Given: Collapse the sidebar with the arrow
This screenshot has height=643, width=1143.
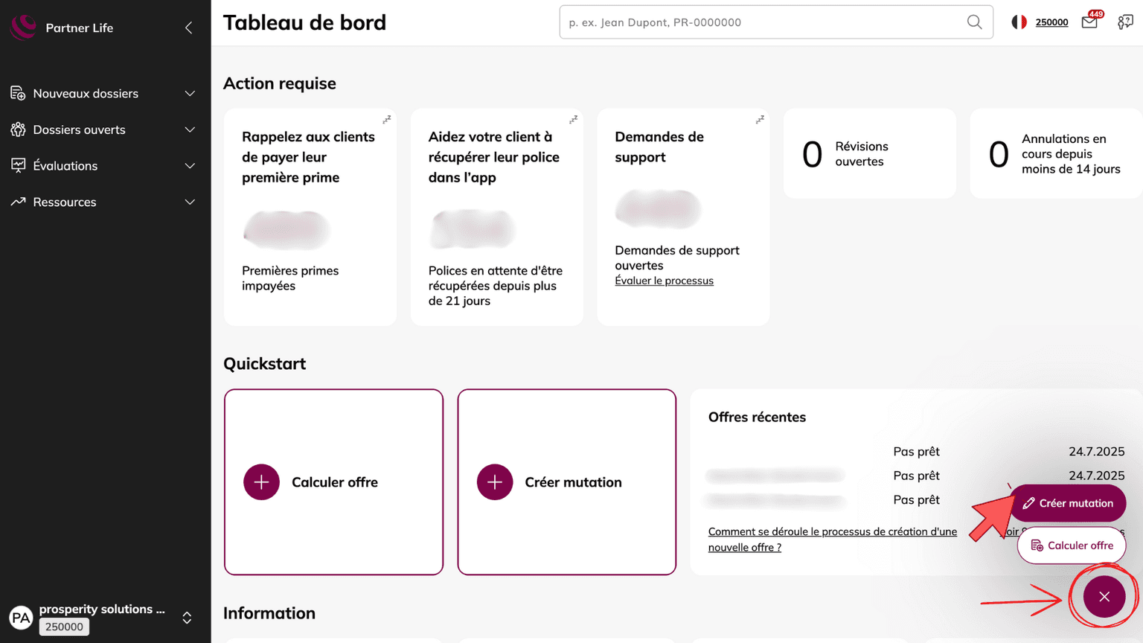Looking at the screenshot, I should click(189, 28).
